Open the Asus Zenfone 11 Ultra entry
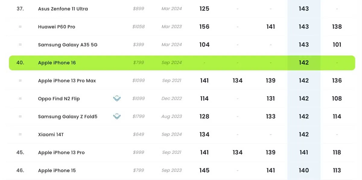The height and width of the screenshot is (180, 362). 63,9
